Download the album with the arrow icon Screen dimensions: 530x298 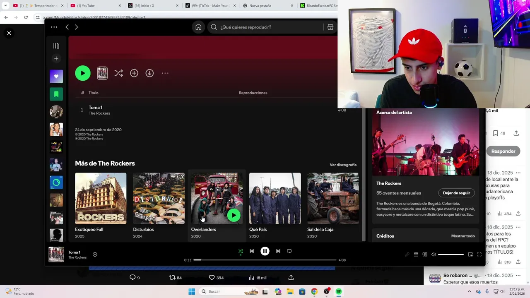tap(149, 73)
